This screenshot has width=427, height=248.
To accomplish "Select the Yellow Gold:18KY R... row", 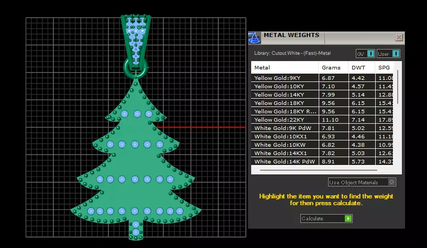I will point(322,111).
